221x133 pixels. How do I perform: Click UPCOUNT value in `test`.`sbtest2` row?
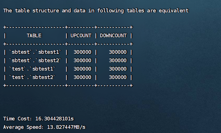pos(82,77)
